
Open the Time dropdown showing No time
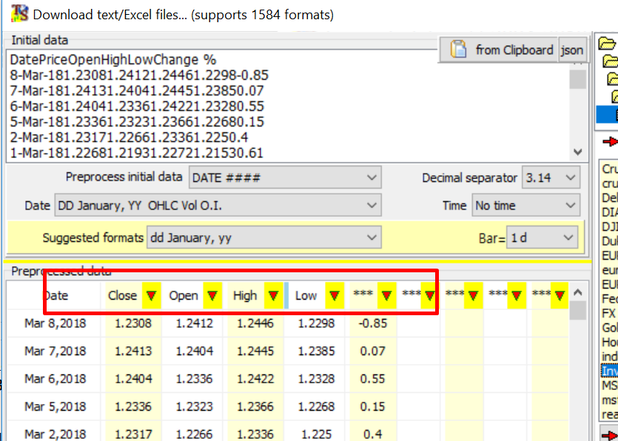tap(525, 206)
